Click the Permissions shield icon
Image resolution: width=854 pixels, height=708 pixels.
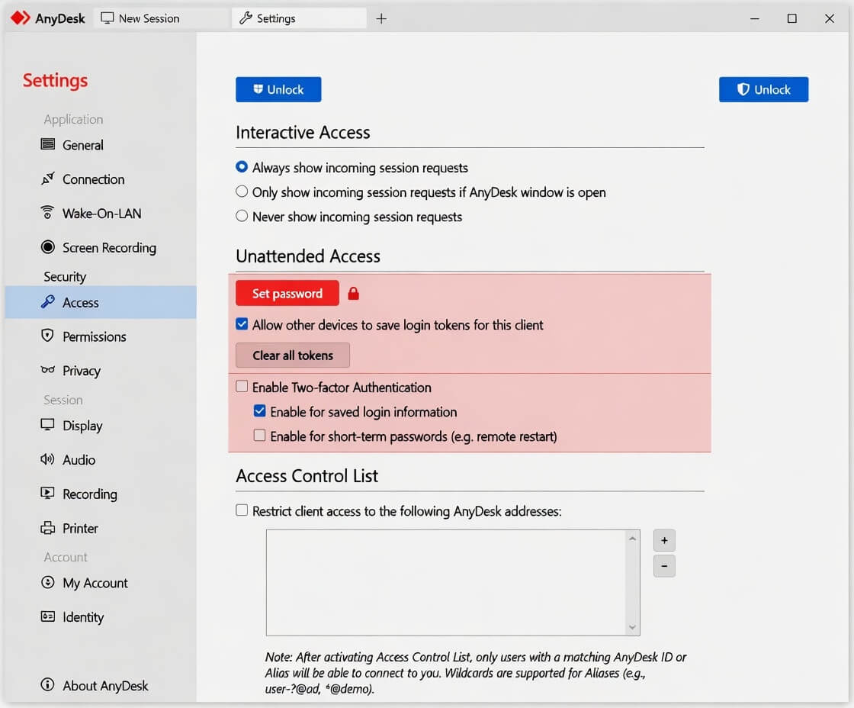click(x=48, y=336)
